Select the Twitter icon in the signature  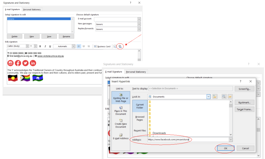25,63
